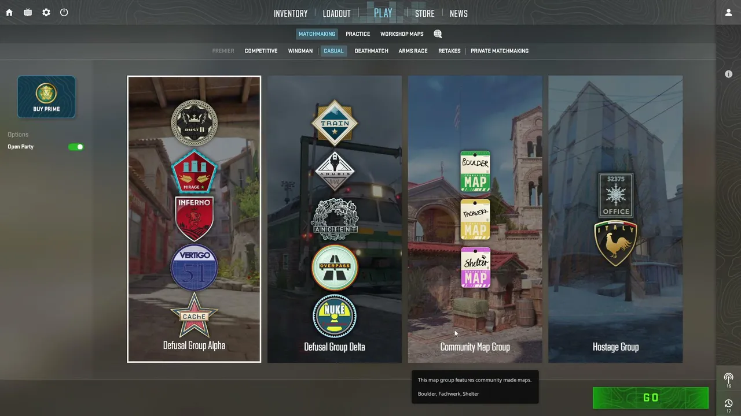This screenshot has height=416, width=741.
Task: Open the settings gear
Action: tap(46, 13)
